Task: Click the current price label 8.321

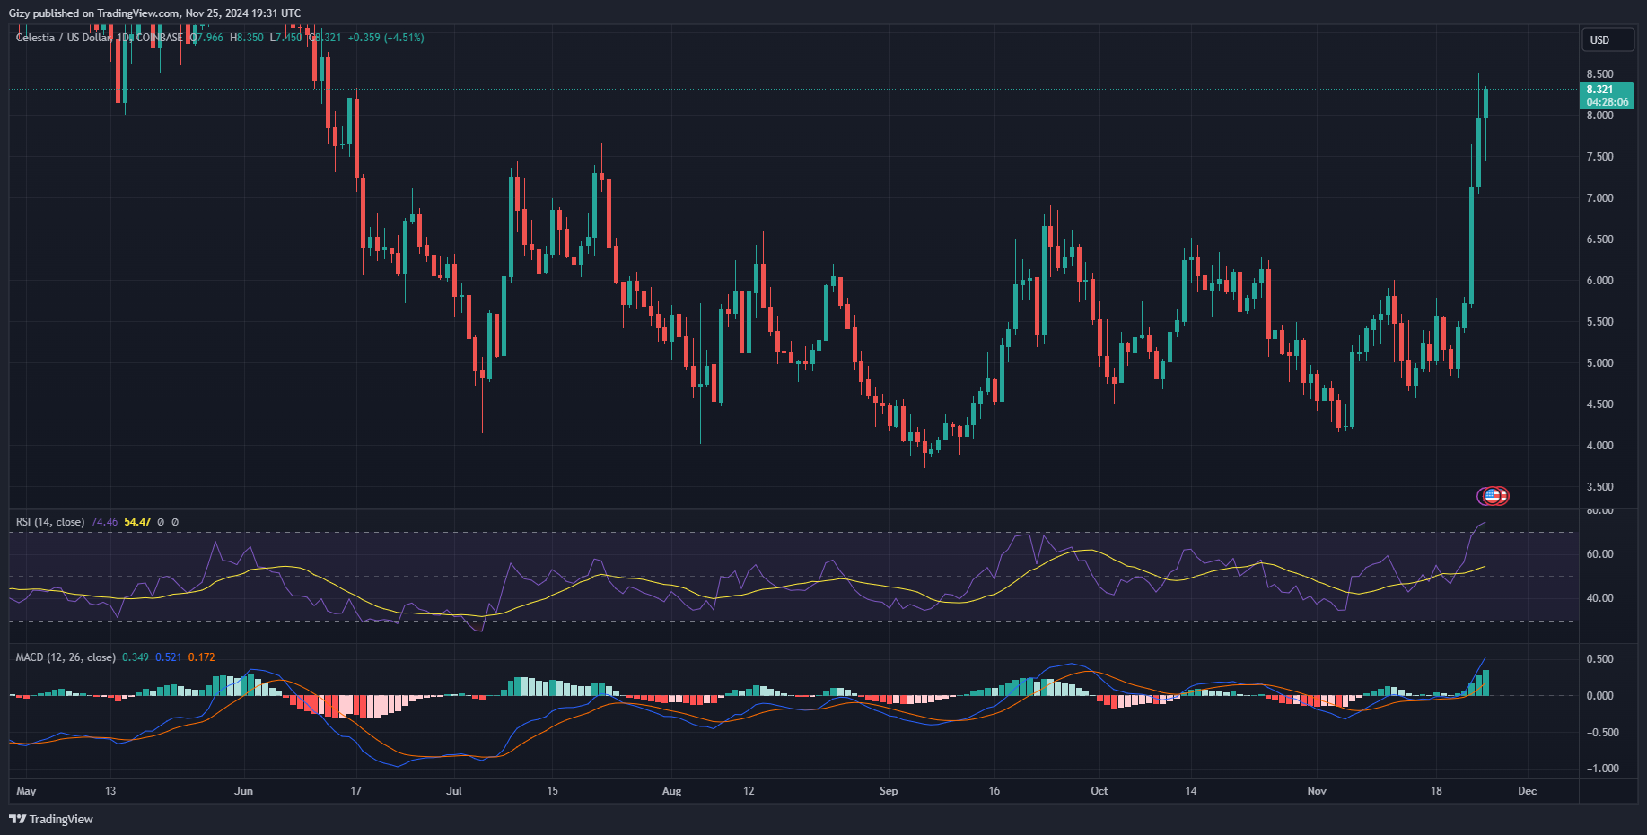Action: [1599, 90]
